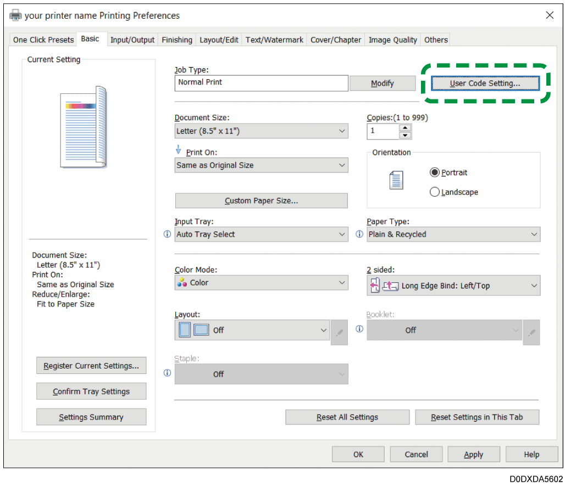Click info icon next to Booklet
This screenshot has height=486, width=565.
359,329
